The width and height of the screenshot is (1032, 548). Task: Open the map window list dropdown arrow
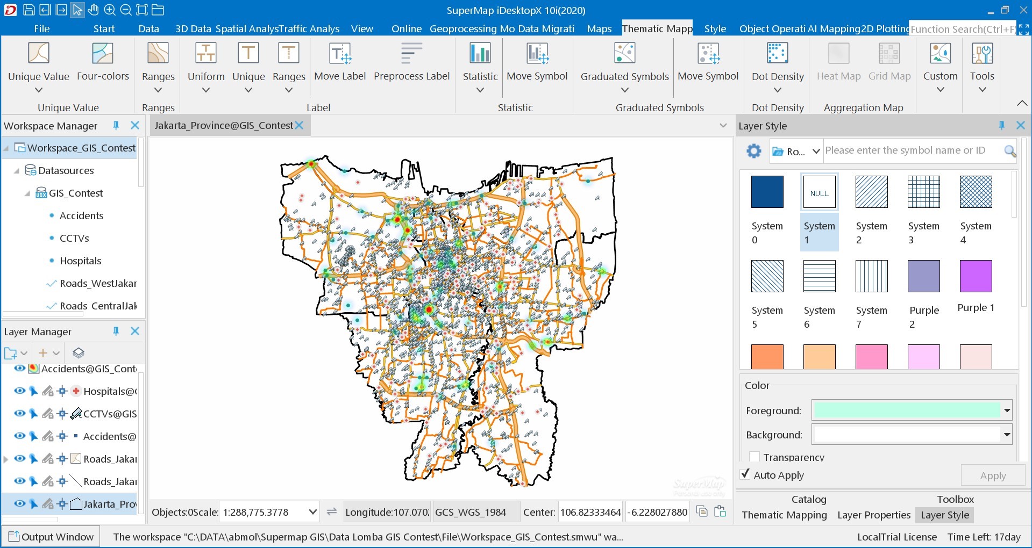pyautogui.click(x=723, y=125)
